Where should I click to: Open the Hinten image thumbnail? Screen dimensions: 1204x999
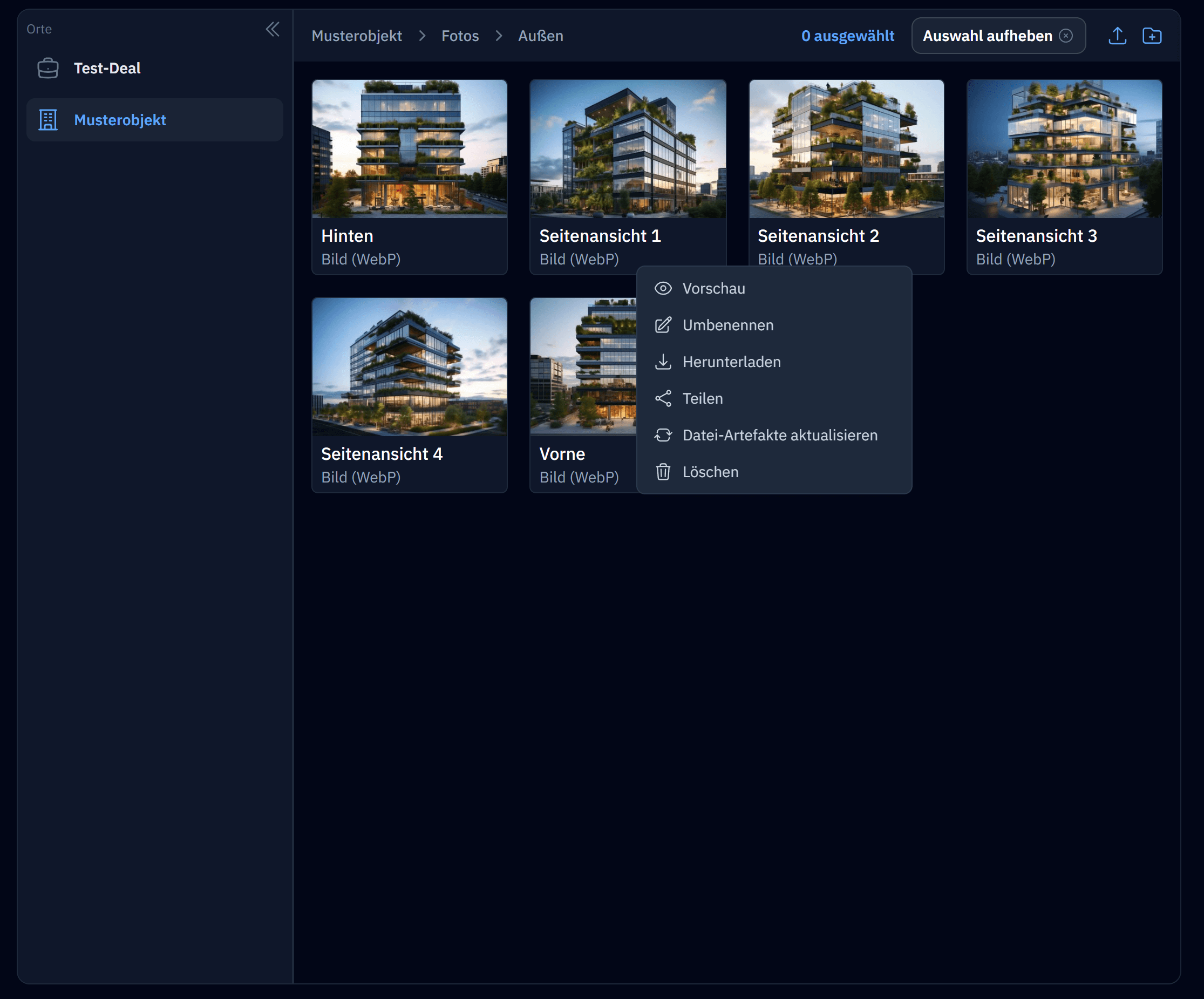click(x=410, y=149)
